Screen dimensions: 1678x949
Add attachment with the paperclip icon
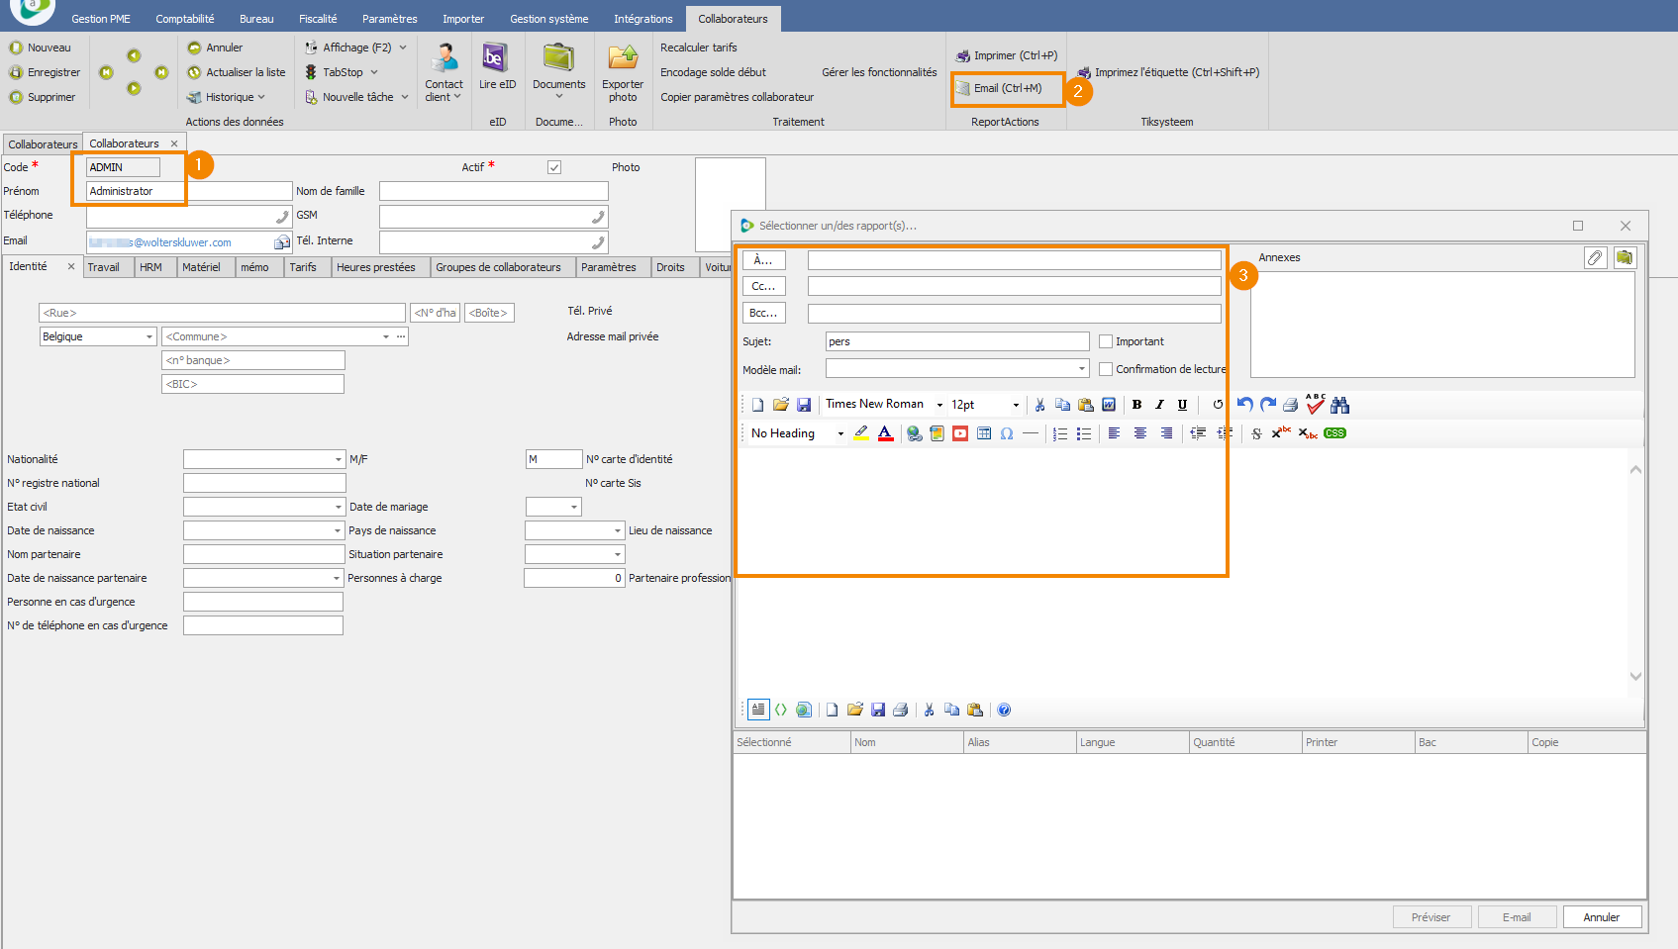pyautogui.click(x=1595, y=257)
